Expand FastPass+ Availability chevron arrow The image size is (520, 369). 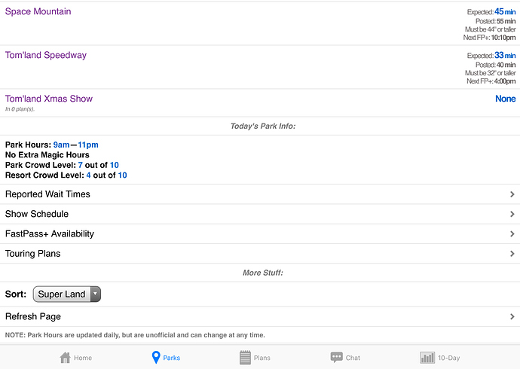point(512,234)
